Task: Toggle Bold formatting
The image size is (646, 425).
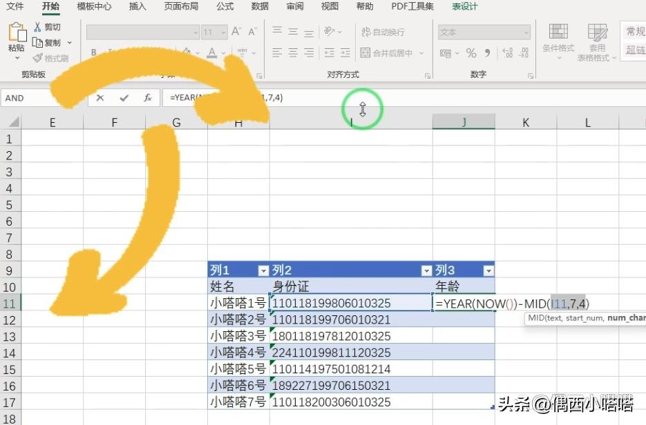Action: [x=93, y=52]
